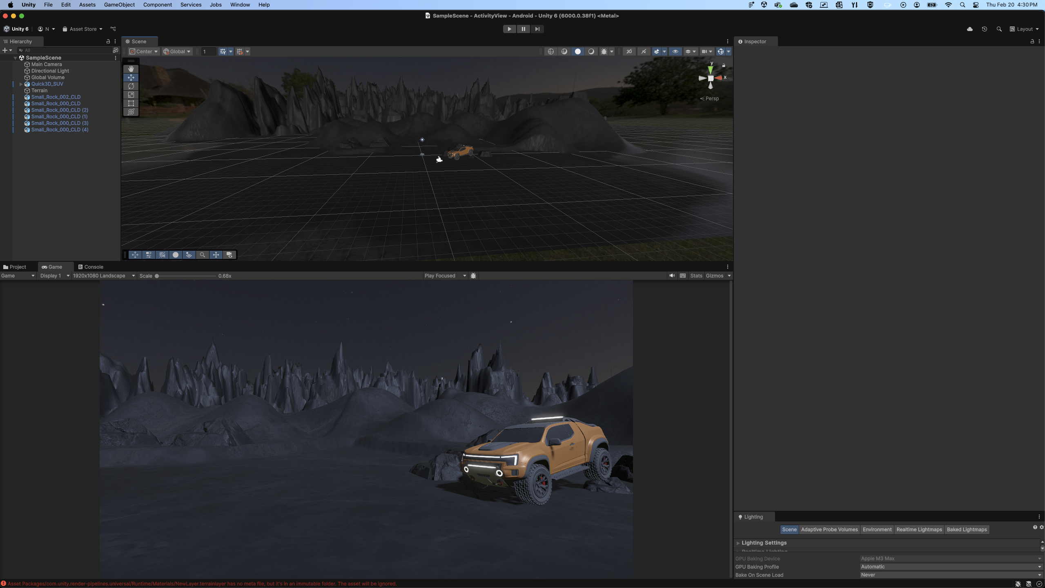Select the Rect transform tool

coord(131,103)
